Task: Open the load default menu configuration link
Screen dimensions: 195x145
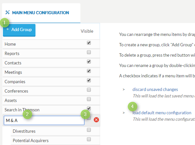Action: click(162, 113)
